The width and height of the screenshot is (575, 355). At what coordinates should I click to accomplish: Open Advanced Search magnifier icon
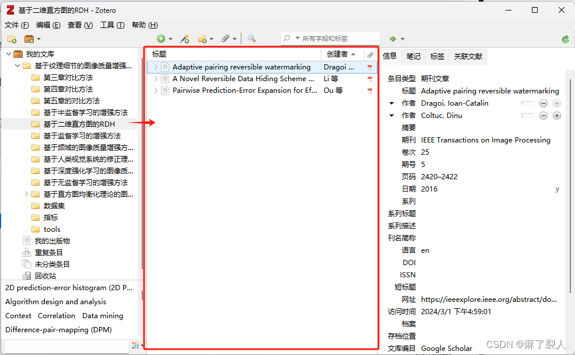[x=251, y=38]
